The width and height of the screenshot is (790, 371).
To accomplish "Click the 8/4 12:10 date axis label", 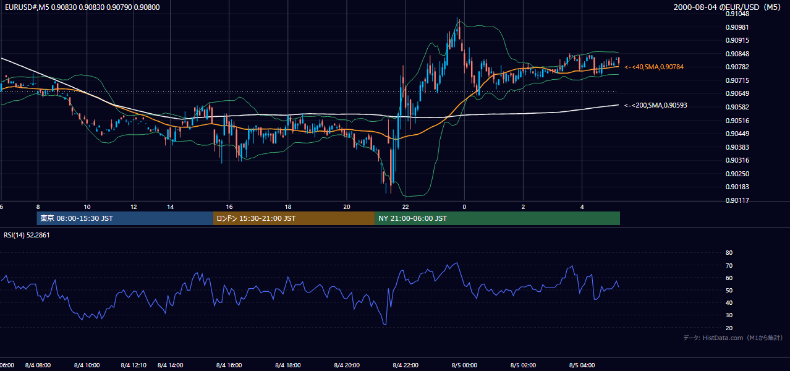I will tap(134, 365).
